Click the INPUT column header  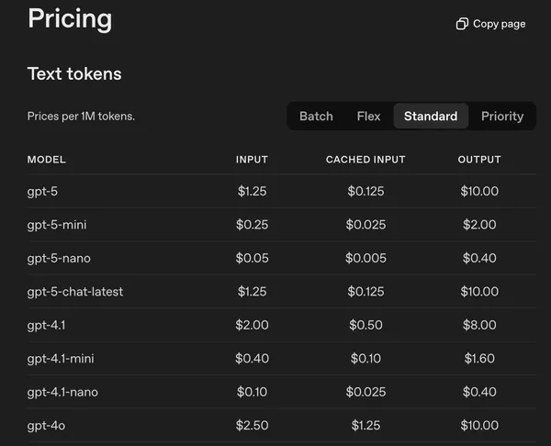click(x=252, y=160)
